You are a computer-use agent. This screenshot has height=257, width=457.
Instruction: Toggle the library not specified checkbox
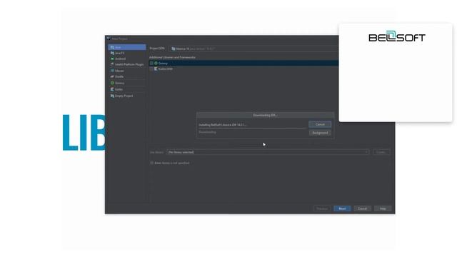tap(151, 163)
